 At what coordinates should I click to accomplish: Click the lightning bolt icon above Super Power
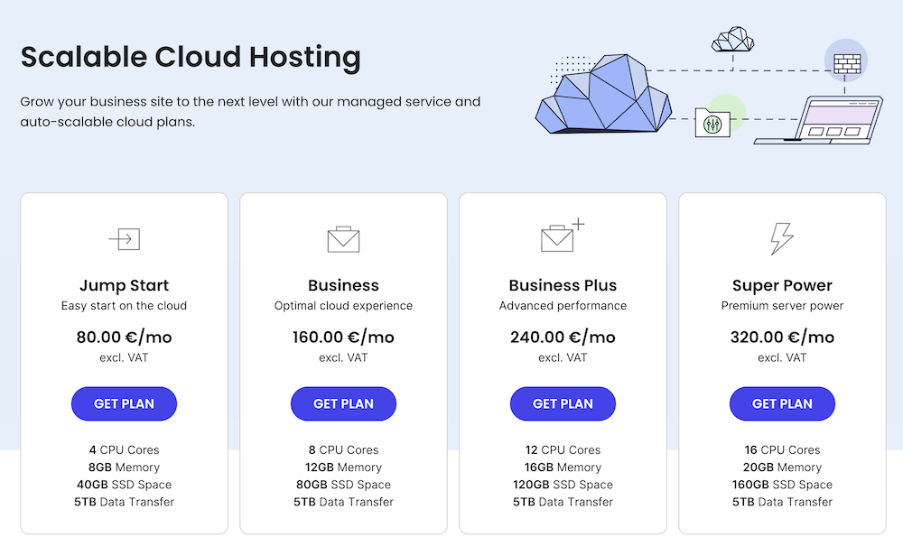pos(782,236)
